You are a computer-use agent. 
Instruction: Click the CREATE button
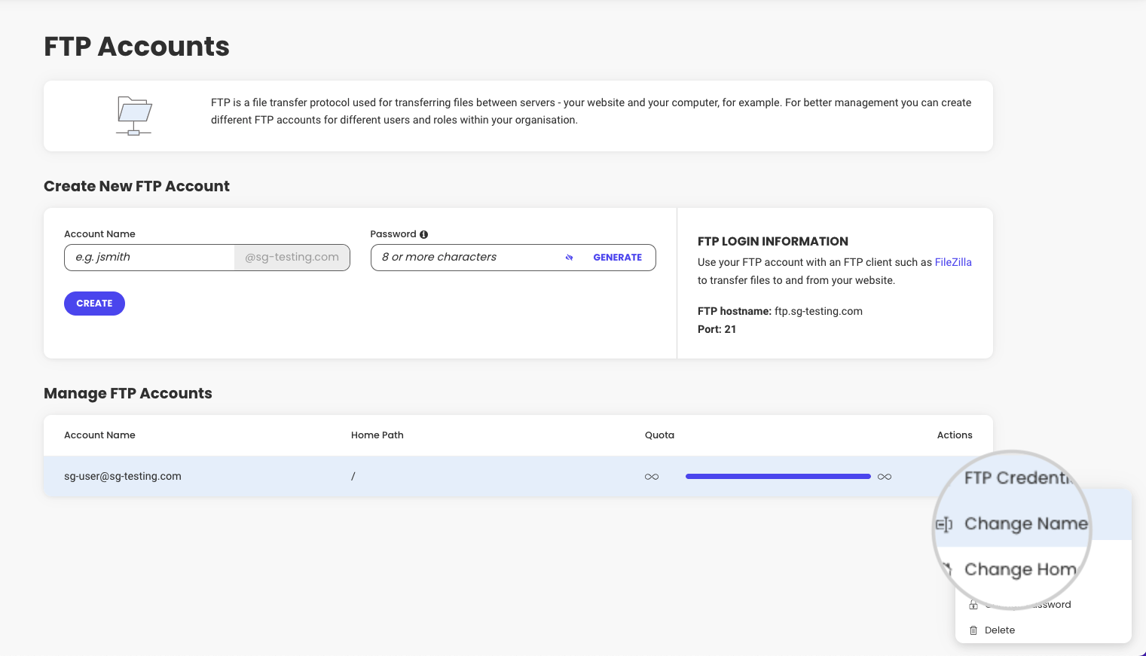(x=94, y=304)
